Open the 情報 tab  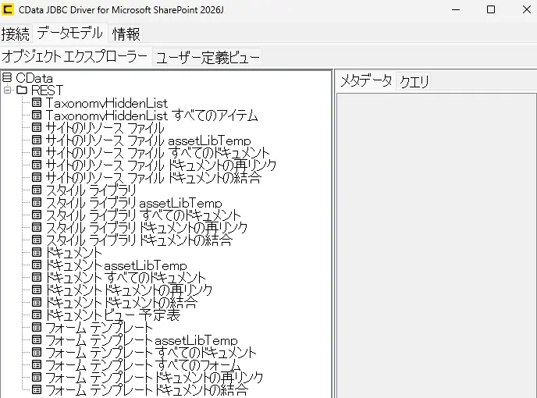[x=126, y=34]
